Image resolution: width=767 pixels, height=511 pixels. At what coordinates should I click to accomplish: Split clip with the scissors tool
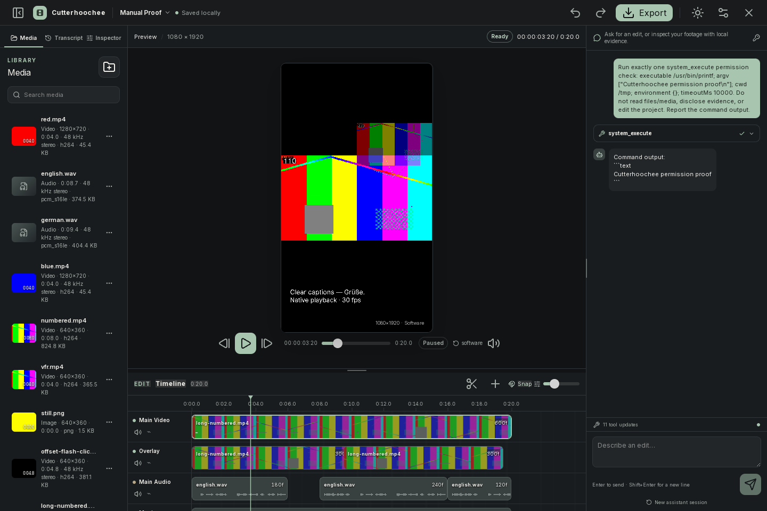(x=471, y=384)
